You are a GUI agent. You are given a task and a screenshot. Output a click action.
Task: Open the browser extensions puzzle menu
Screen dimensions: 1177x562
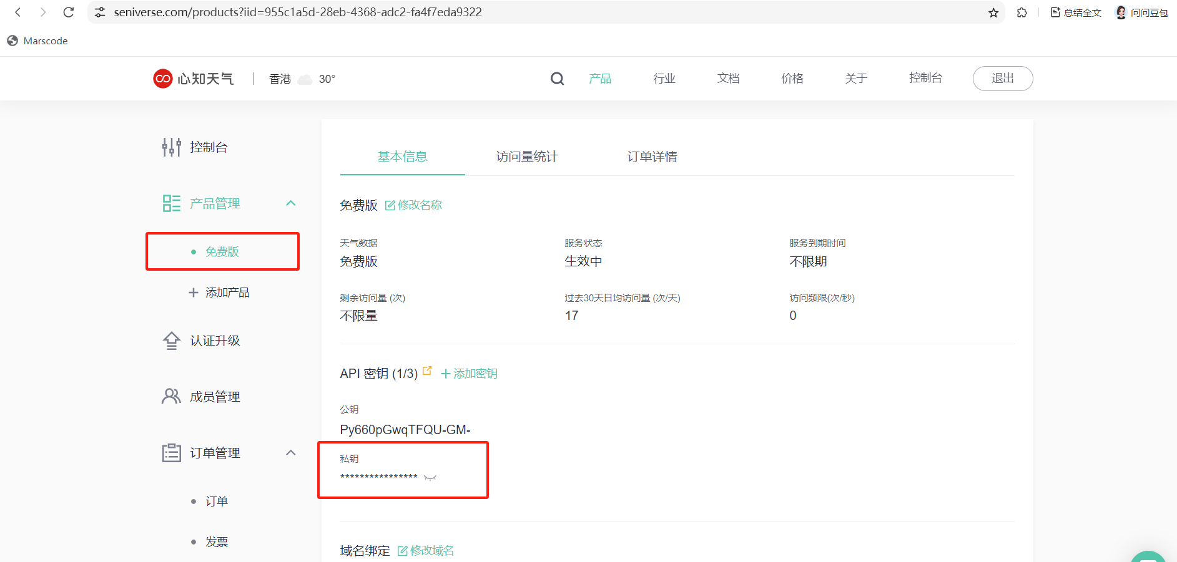(1022, 12)
